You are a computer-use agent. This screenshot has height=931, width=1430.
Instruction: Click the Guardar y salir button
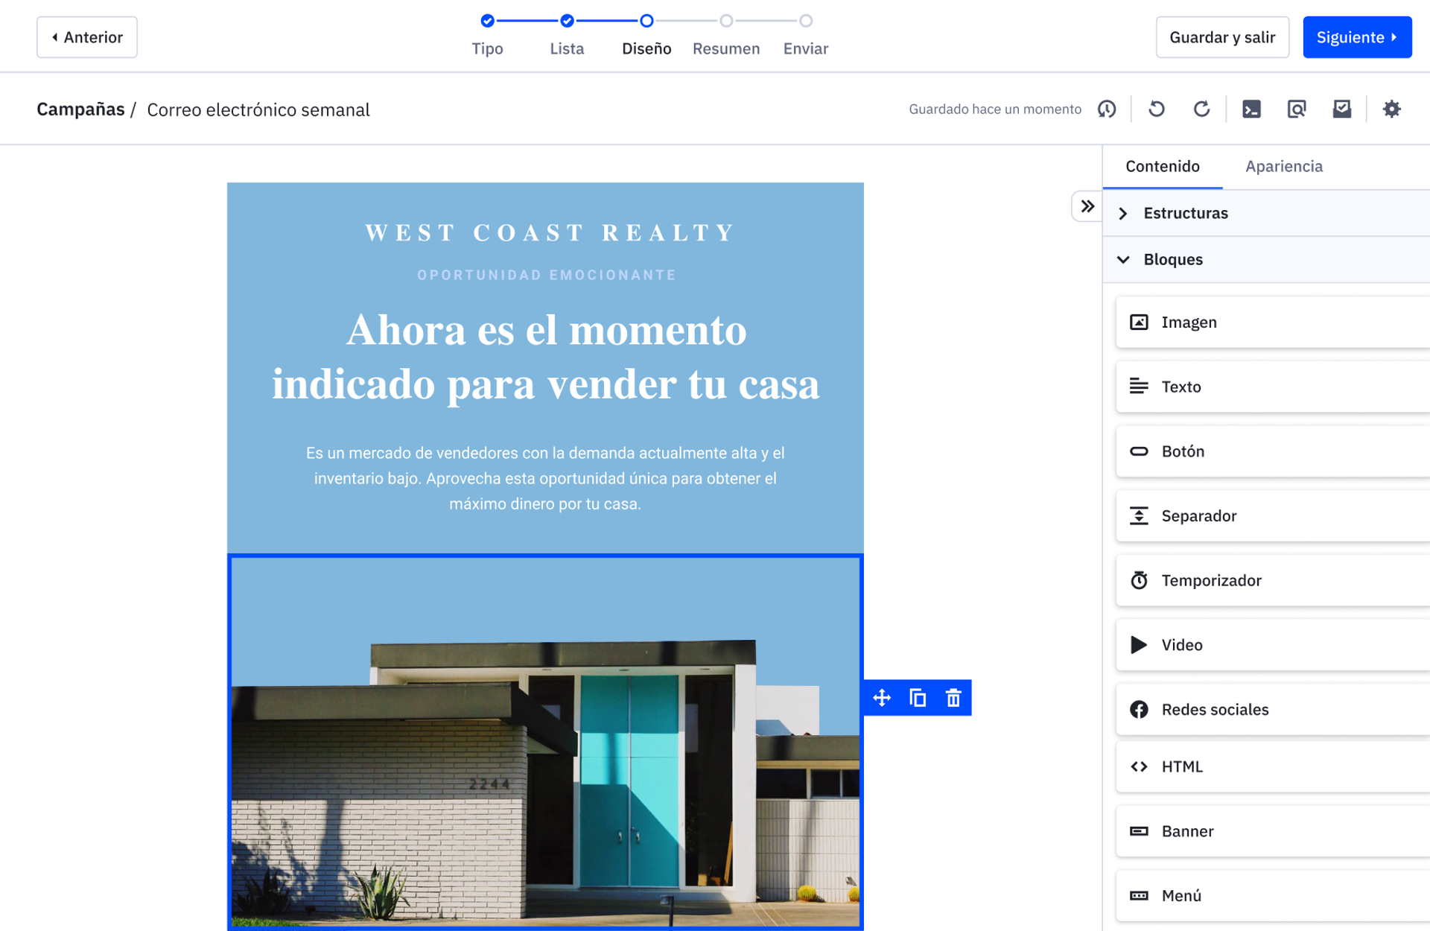(x=1221, y=37)
